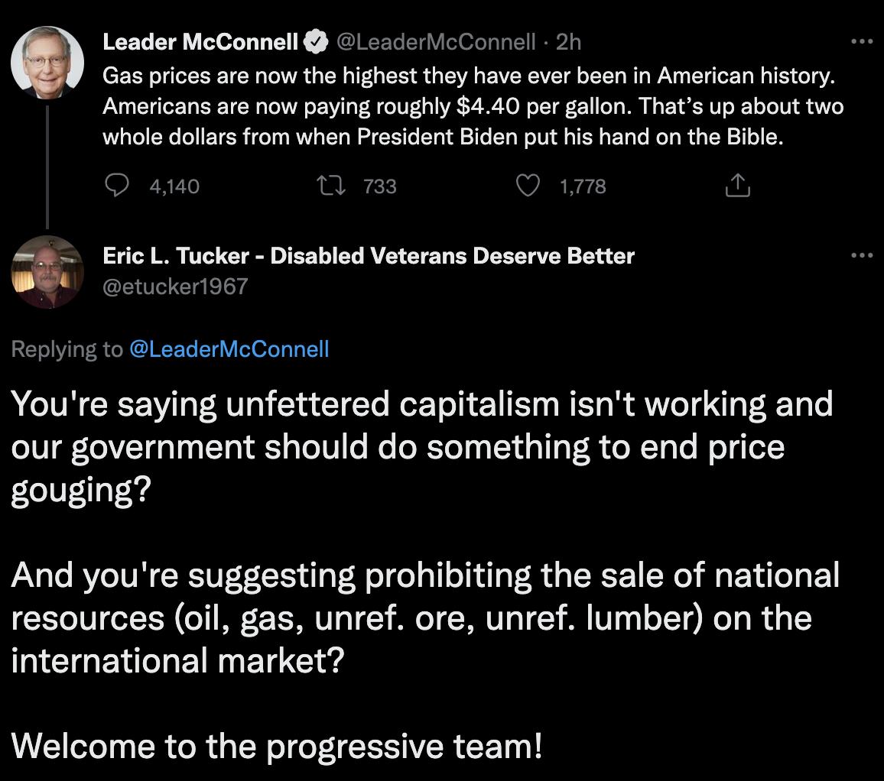Share McConnell's tweet via the share icon
Screen dimensions: 884x781
[x=737, y=186]
